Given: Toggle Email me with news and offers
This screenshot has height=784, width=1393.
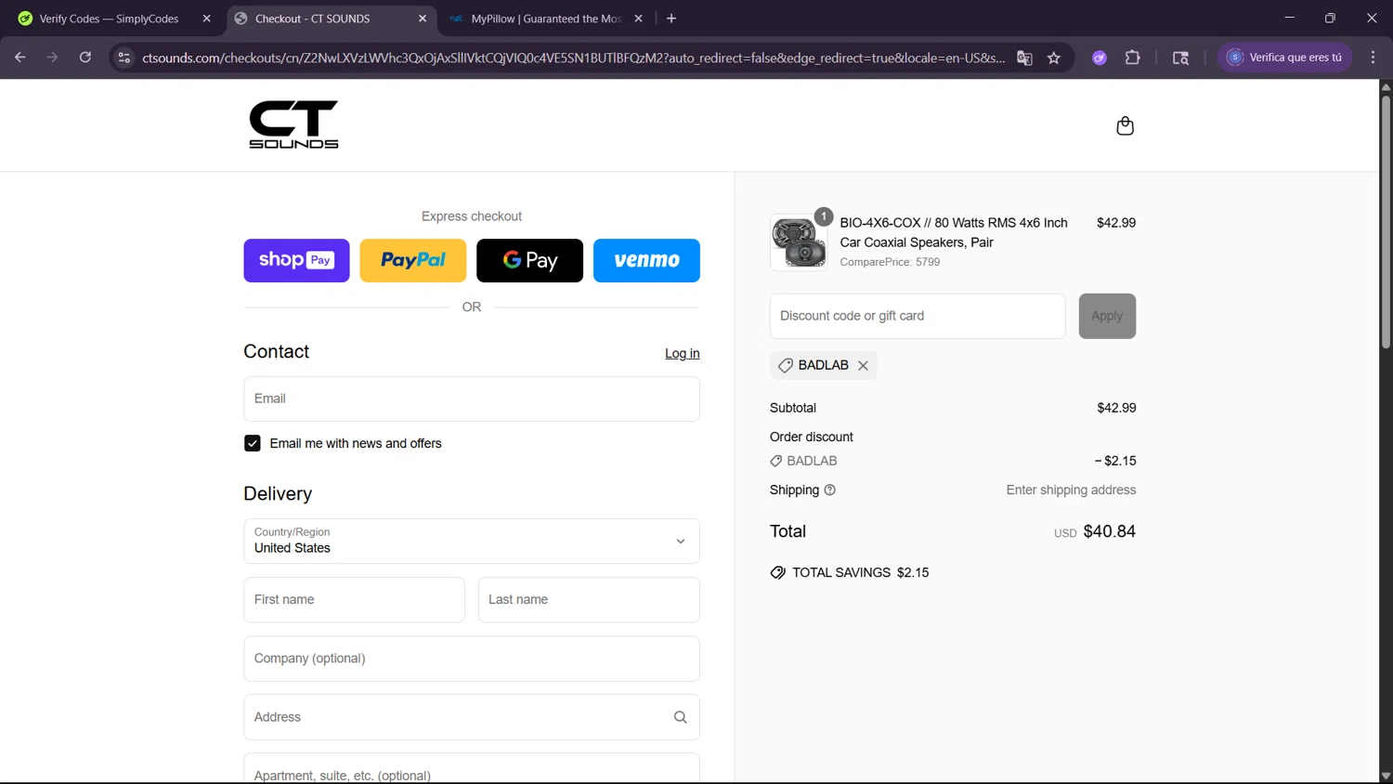Looking at the screenshot, I should tap(253, 444).
